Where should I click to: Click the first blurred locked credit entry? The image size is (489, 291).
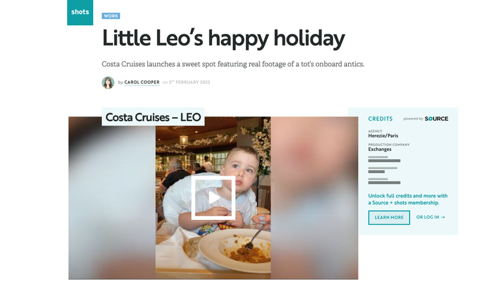click(384, 159)
